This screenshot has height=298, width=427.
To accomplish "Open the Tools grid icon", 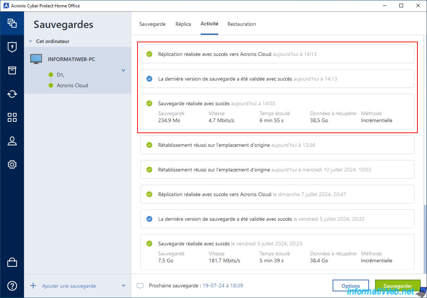I will pos(12,117).
